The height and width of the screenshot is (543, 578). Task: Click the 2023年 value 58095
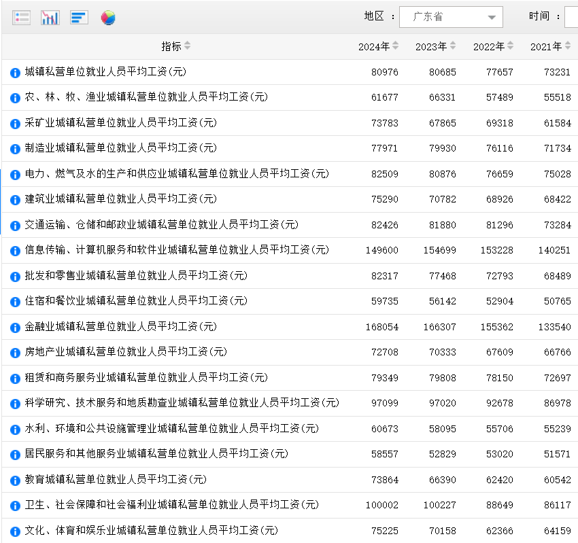pos(443,430)
